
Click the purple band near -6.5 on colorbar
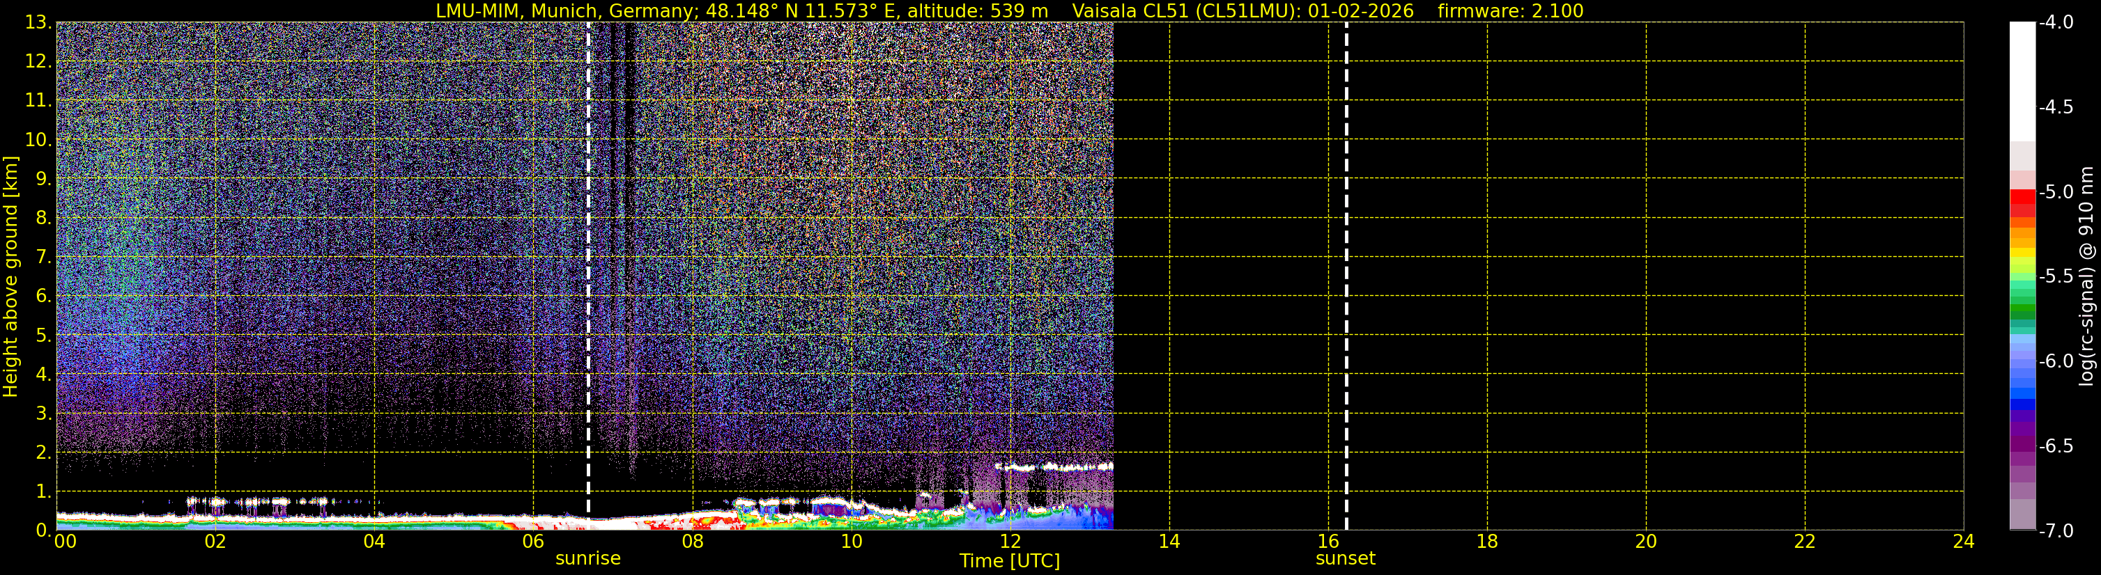click(x=2022, y=445)
